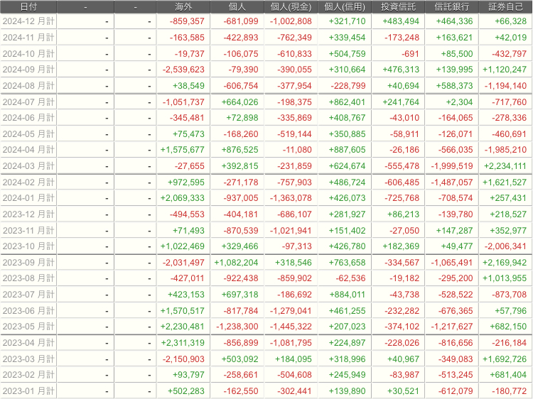Select the 2023-11 月計 row label
The width and height of the screenshot is (533, 399).
point(28,230)
